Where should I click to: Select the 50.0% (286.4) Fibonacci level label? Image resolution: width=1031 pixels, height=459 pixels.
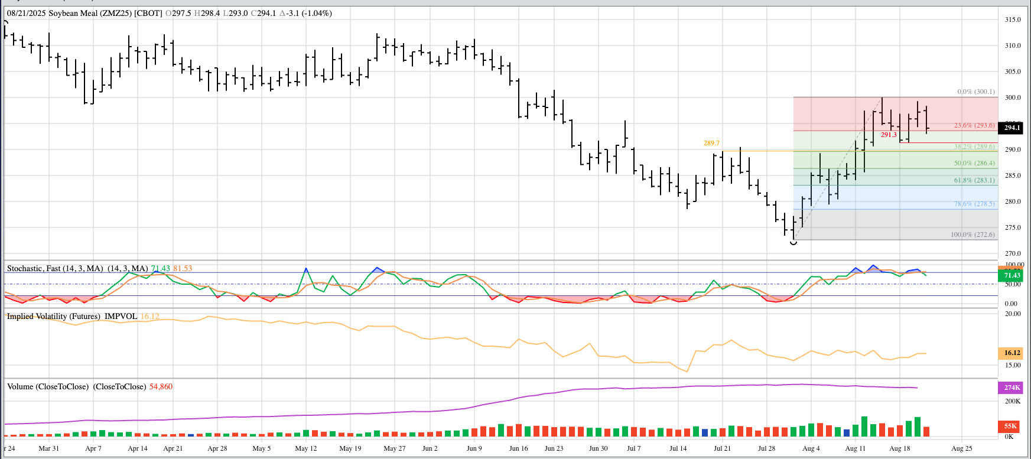click(x=974, y=163)
